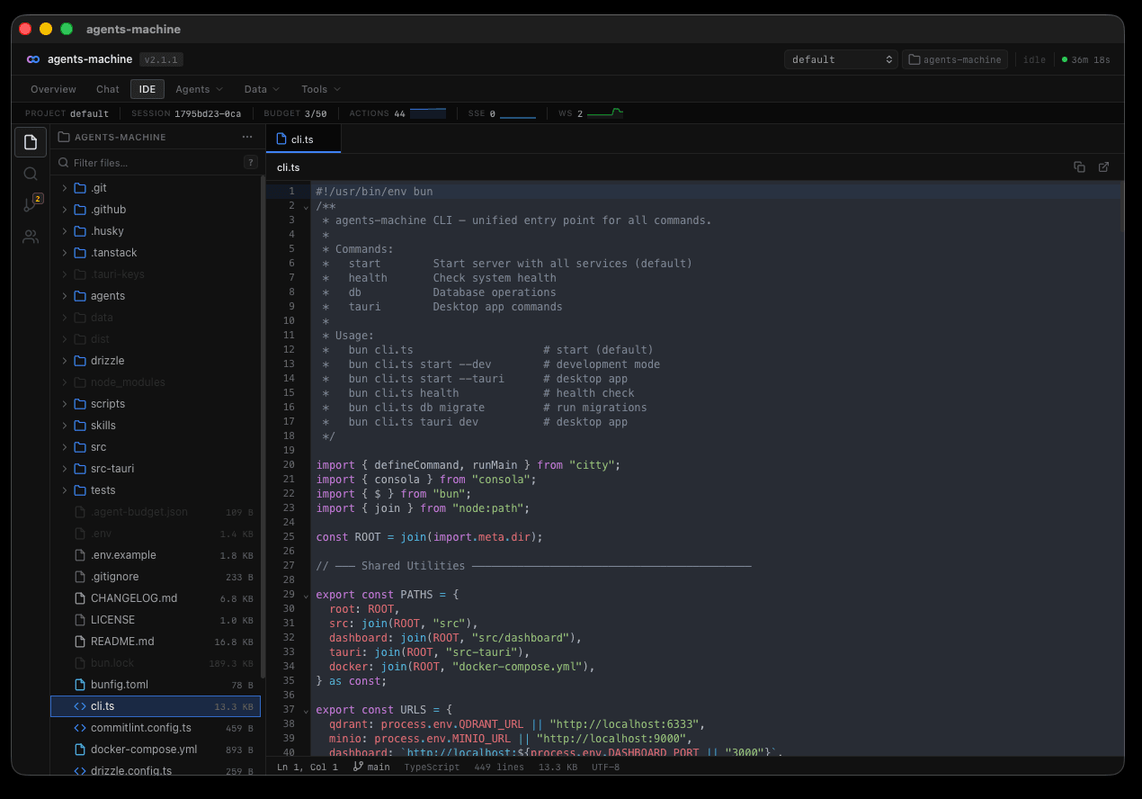1142x799 pixels.
Task: Click the ACTIONS 44 progress bar
Action: 429,112
